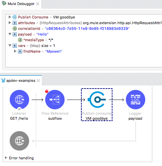This screenshot has height=166, width=162.
Task: Click the small exchange badge under Listener
Action: point(19,109)
